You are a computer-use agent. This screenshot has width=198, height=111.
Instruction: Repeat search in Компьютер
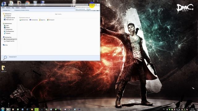pyautogui.click(x=34, y=20)
